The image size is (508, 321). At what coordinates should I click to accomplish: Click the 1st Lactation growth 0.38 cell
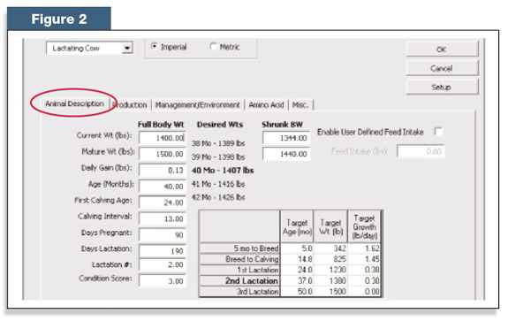[x=365, y=270]
